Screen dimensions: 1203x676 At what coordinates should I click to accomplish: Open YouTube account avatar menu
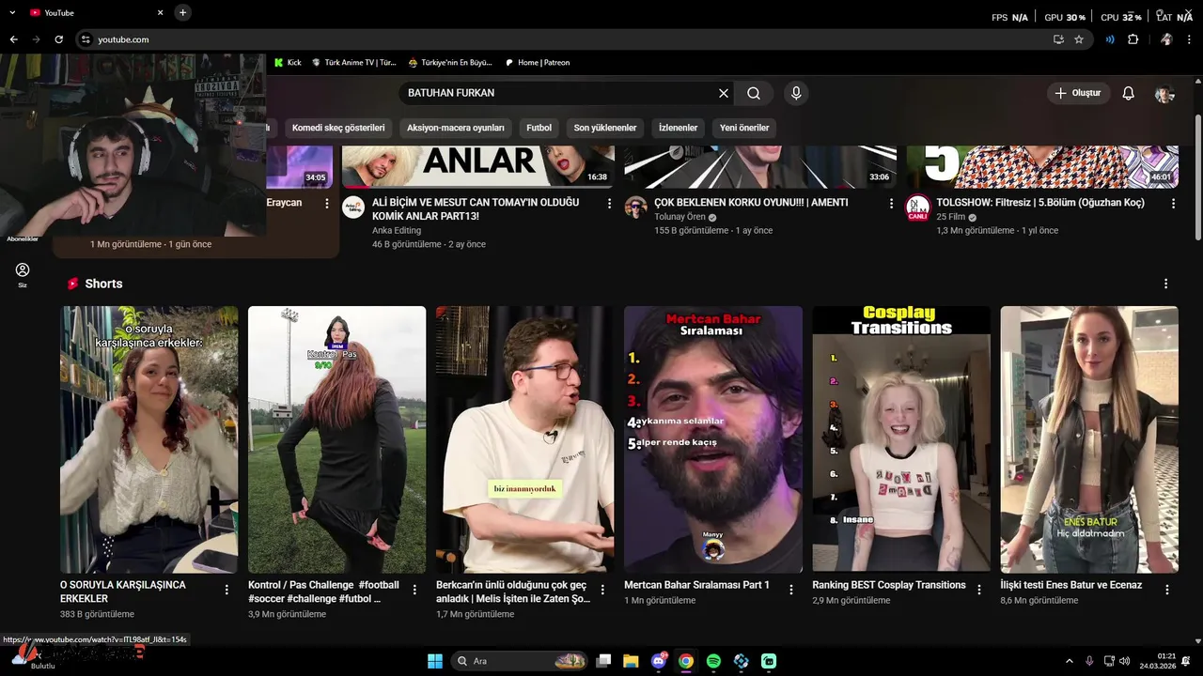pos(1164,93)
